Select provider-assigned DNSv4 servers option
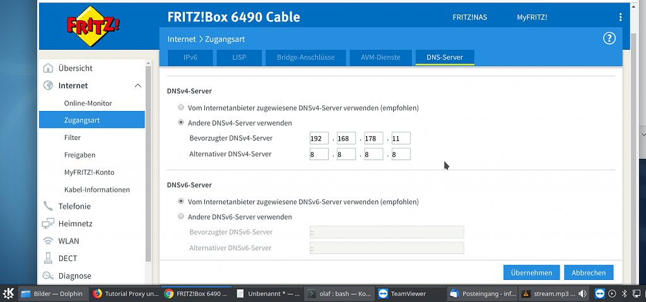Viewport: 646px width, 302px height. coord(181,108)
